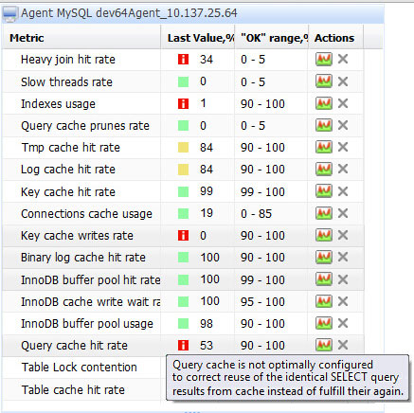Remove the Key cache hit rate metric

(x=343, y=191)
